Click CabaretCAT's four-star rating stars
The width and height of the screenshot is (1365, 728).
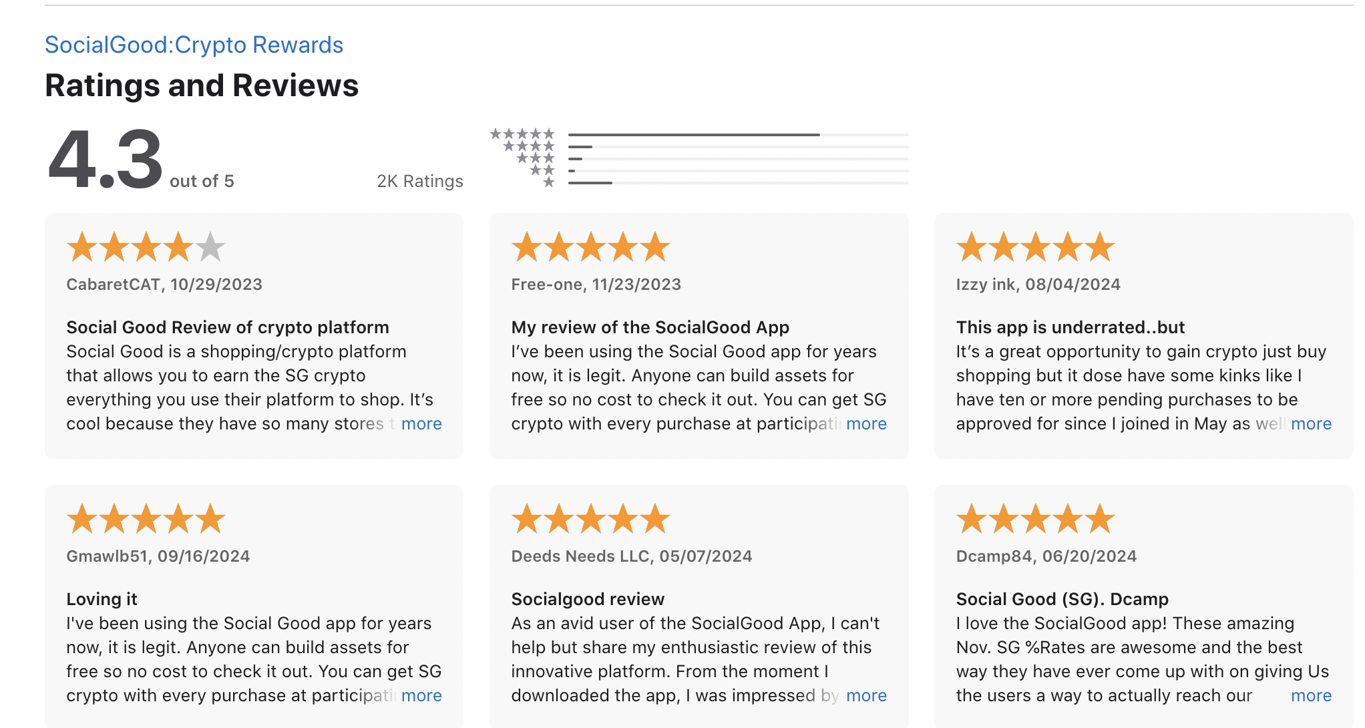pyautogui.click(x=146, y=247)
